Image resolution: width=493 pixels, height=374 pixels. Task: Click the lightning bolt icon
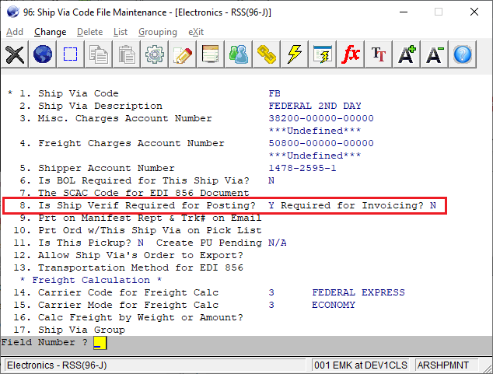coord(295,54)
